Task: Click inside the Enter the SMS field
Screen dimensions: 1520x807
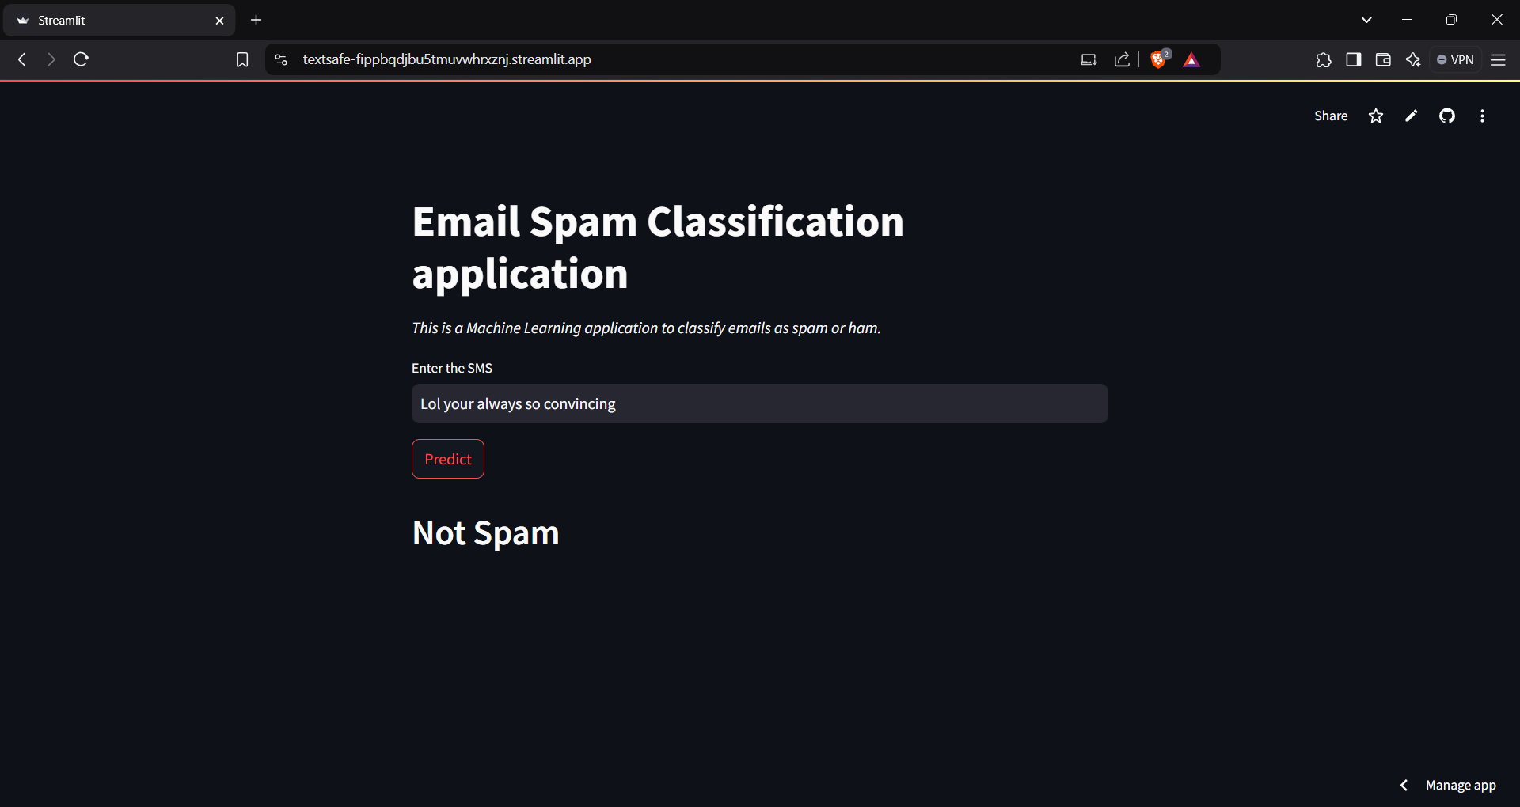Action: [x=759, y=403]
